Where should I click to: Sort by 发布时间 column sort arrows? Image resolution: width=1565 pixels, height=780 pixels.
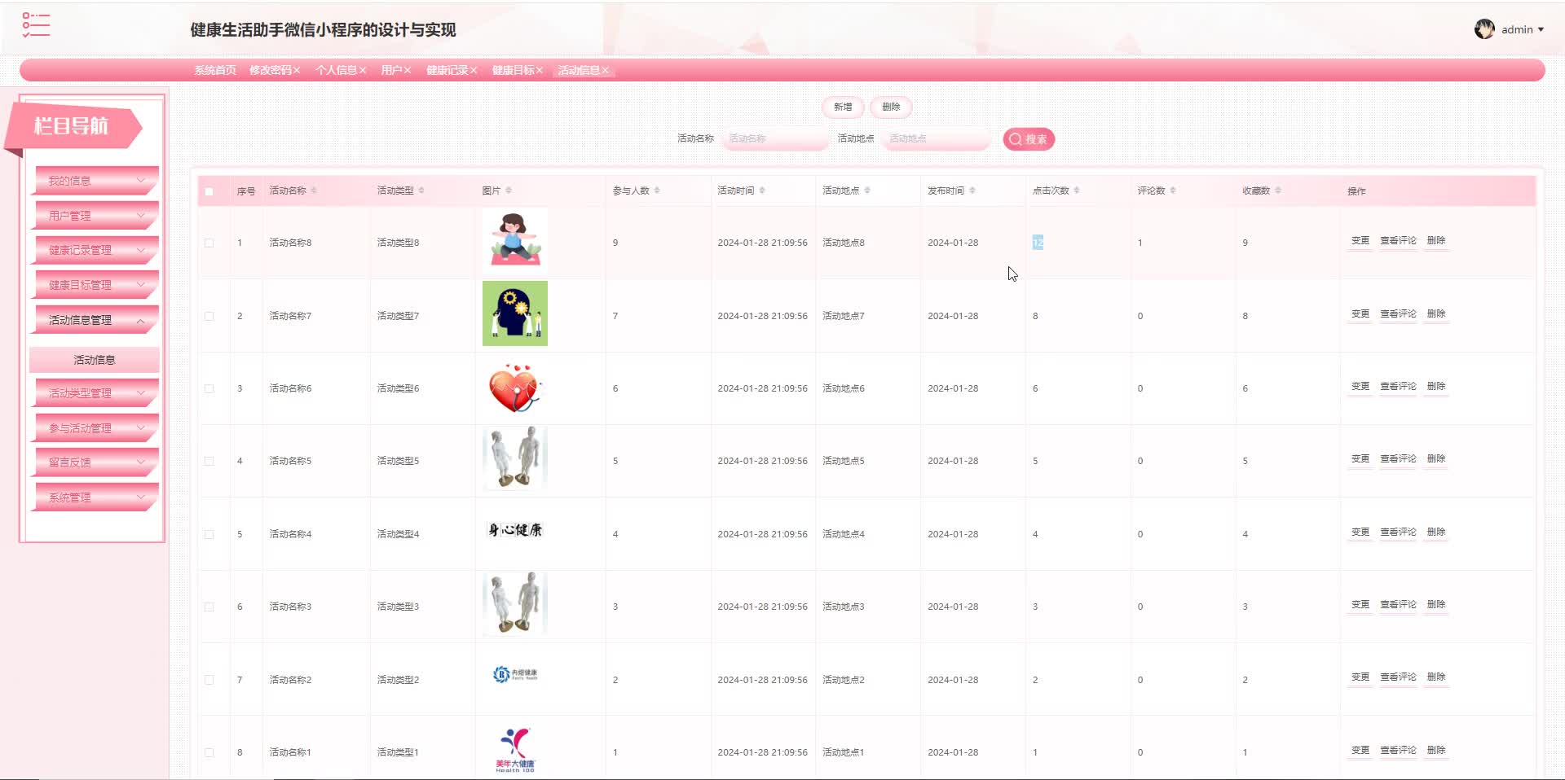pyautogui.click(x=972, y=191)
